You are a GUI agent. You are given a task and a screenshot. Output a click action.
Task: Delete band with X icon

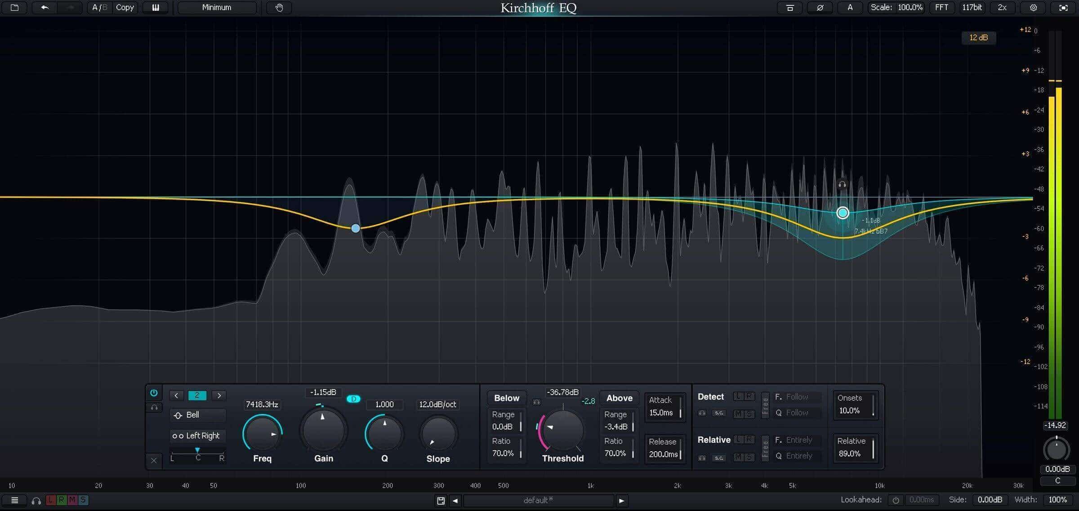click(154, 460)
